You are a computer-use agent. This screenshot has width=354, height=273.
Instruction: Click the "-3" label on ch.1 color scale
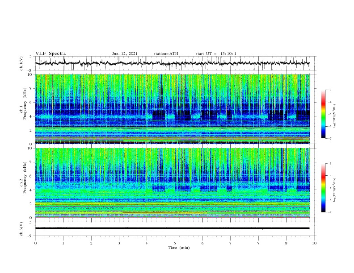(329, 90)
